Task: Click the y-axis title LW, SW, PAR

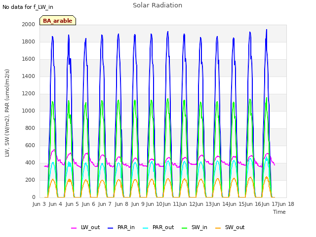Action: click(x=7, y=113)
